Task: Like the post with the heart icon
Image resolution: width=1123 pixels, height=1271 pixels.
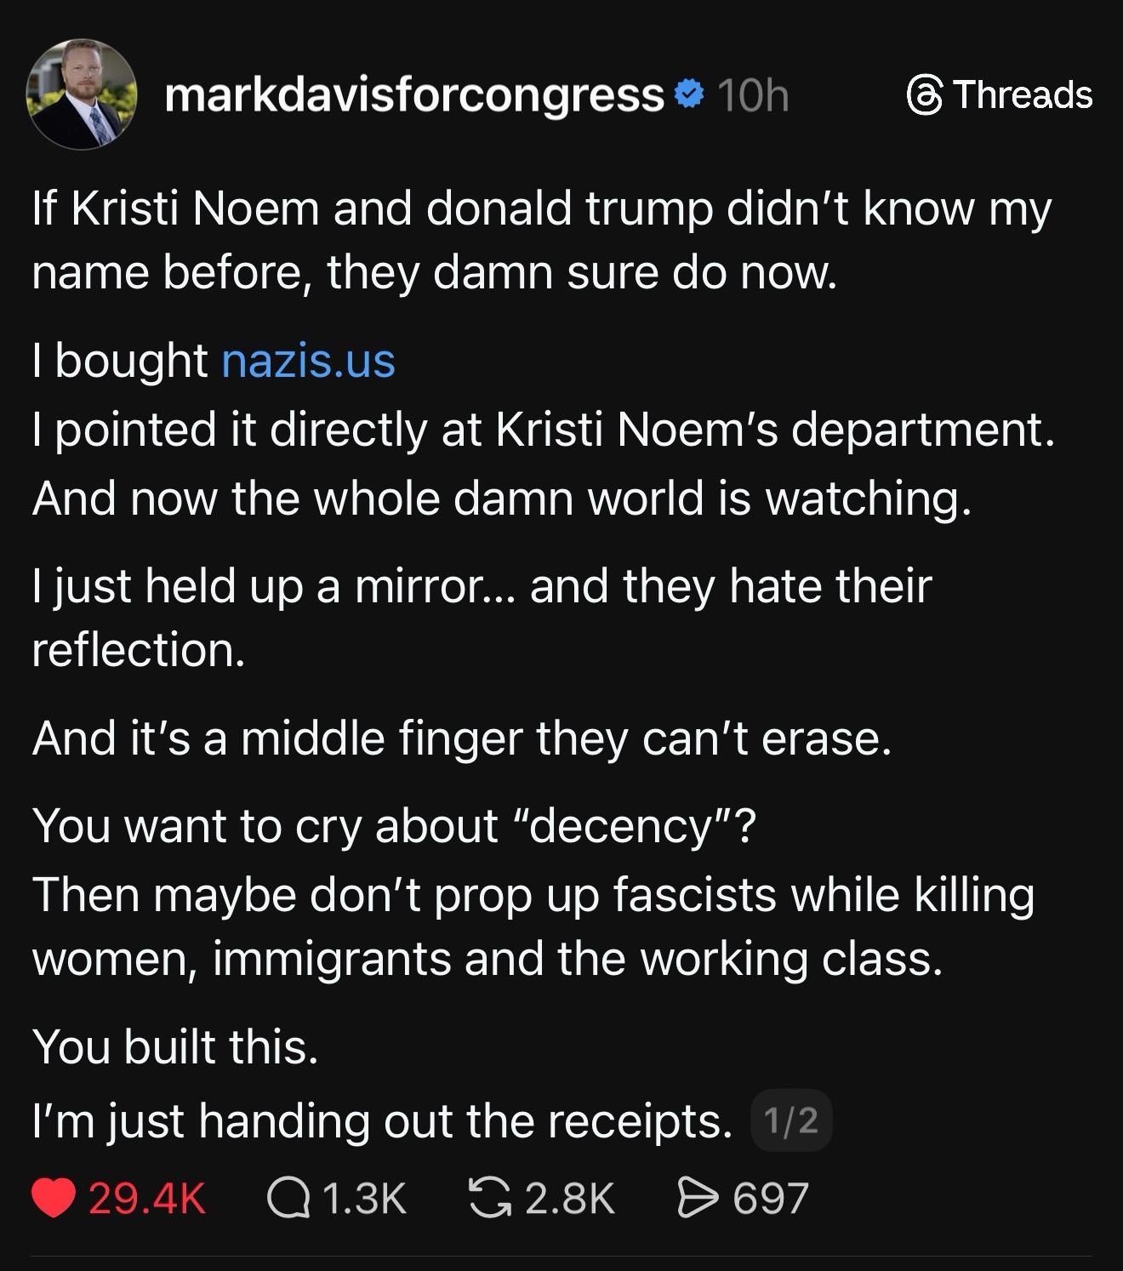Action: click(x=54, y=1198)
